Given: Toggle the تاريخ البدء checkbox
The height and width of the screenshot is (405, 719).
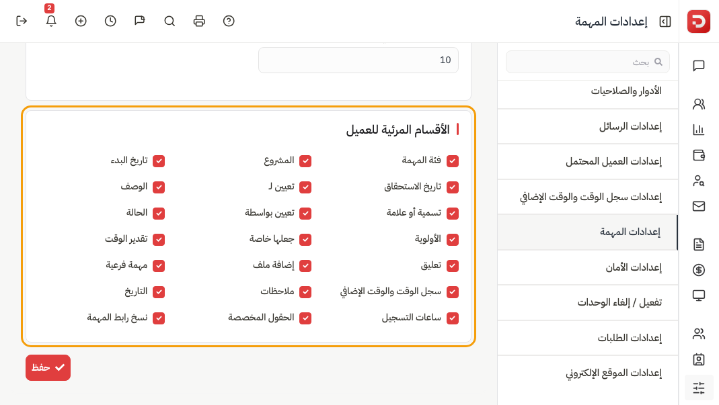Looking at the screenshot, I should tap(159, 161).
